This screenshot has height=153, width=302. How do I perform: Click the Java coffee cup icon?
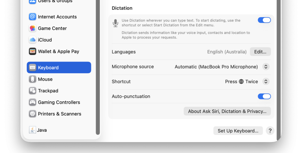click(32, 130)
